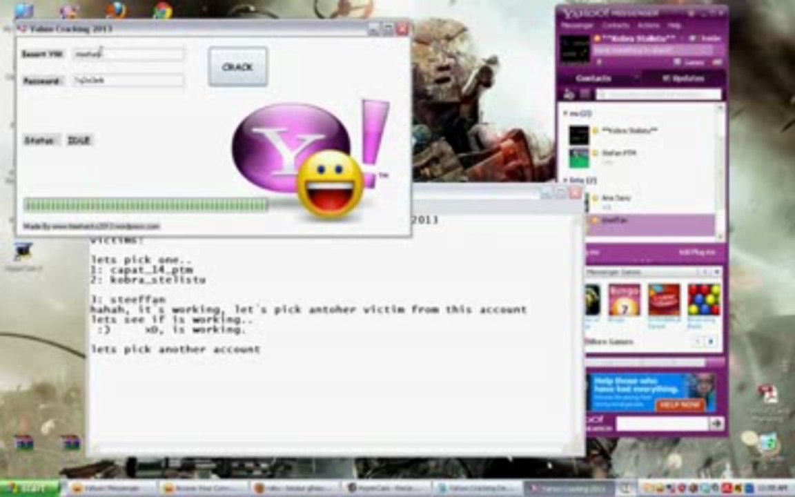This screenshot has width=795, height=497.
Task: Click the progress bar in cracker window
Action: [146, 205]
